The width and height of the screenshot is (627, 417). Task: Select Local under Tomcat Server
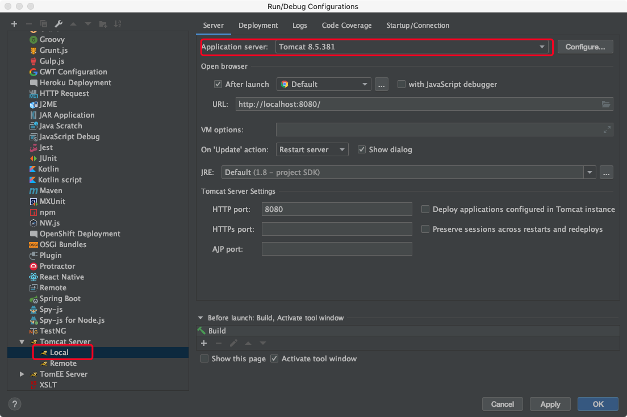59,353
